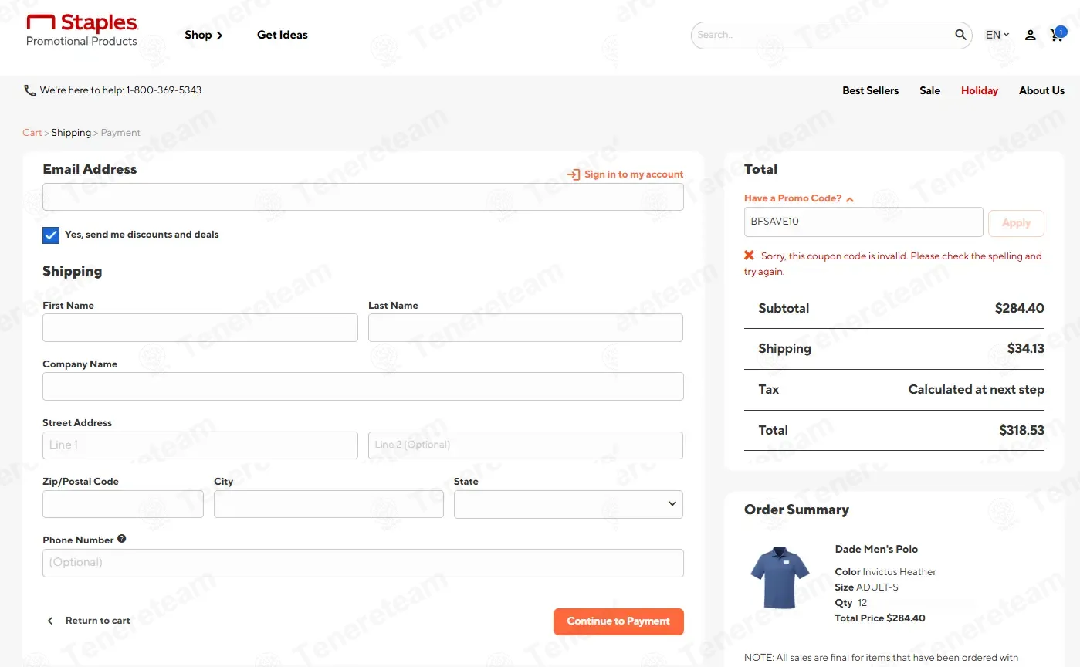Click the Street Address Line 1 field
Screen dimensions: 1080x667
pos(200,445)
